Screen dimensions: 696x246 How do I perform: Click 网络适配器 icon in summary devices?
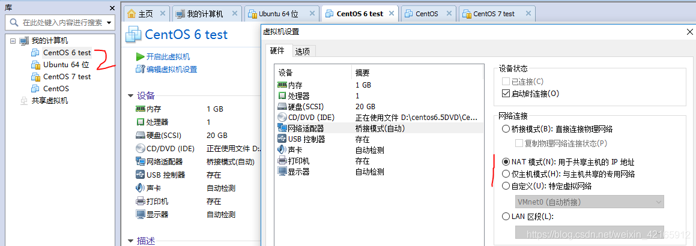tap(141, 162)
